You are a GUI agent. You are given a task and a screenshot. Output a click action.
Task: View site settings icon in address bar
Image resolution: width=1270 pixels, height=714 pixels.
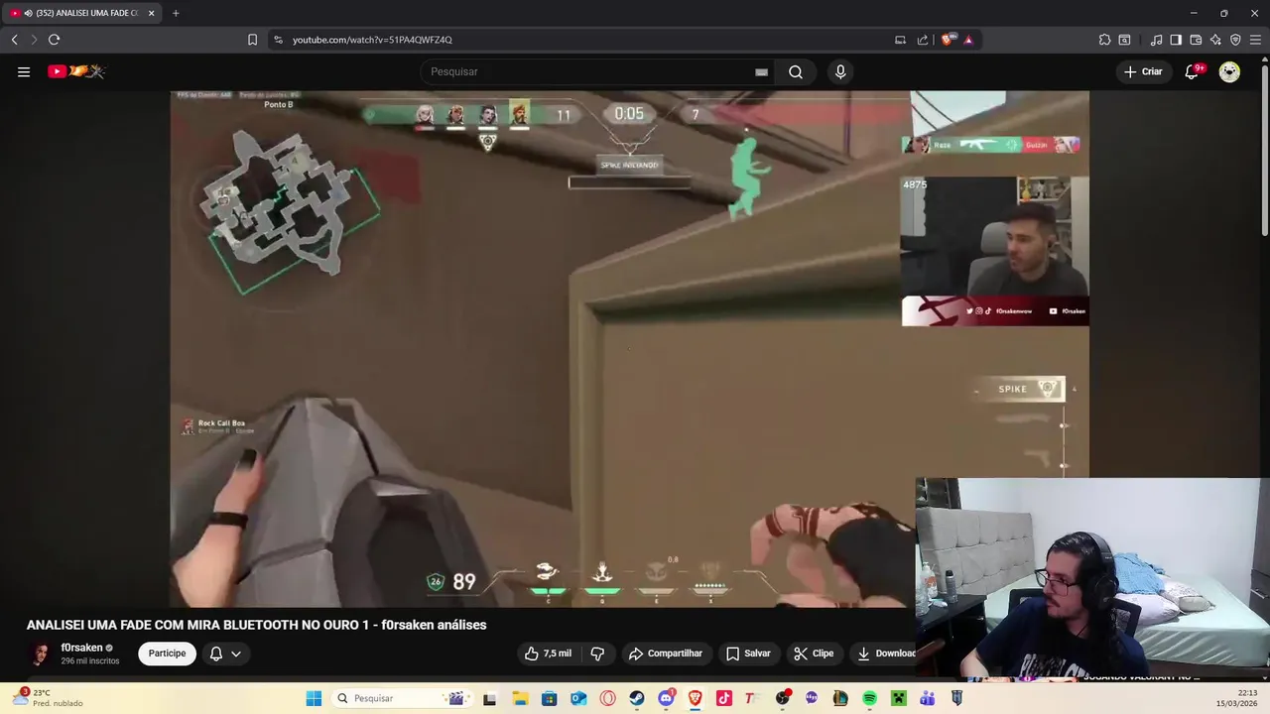278,40
